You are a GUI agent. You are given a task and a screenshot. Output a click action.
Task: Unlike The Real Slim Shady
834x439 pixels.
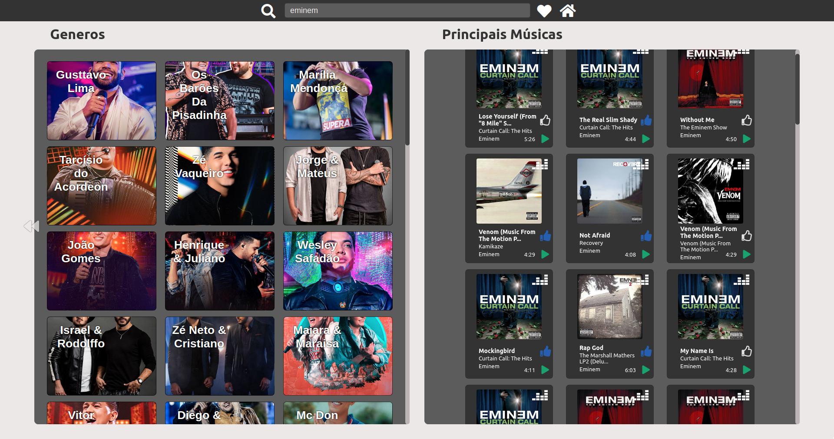[x=646, y=120]
